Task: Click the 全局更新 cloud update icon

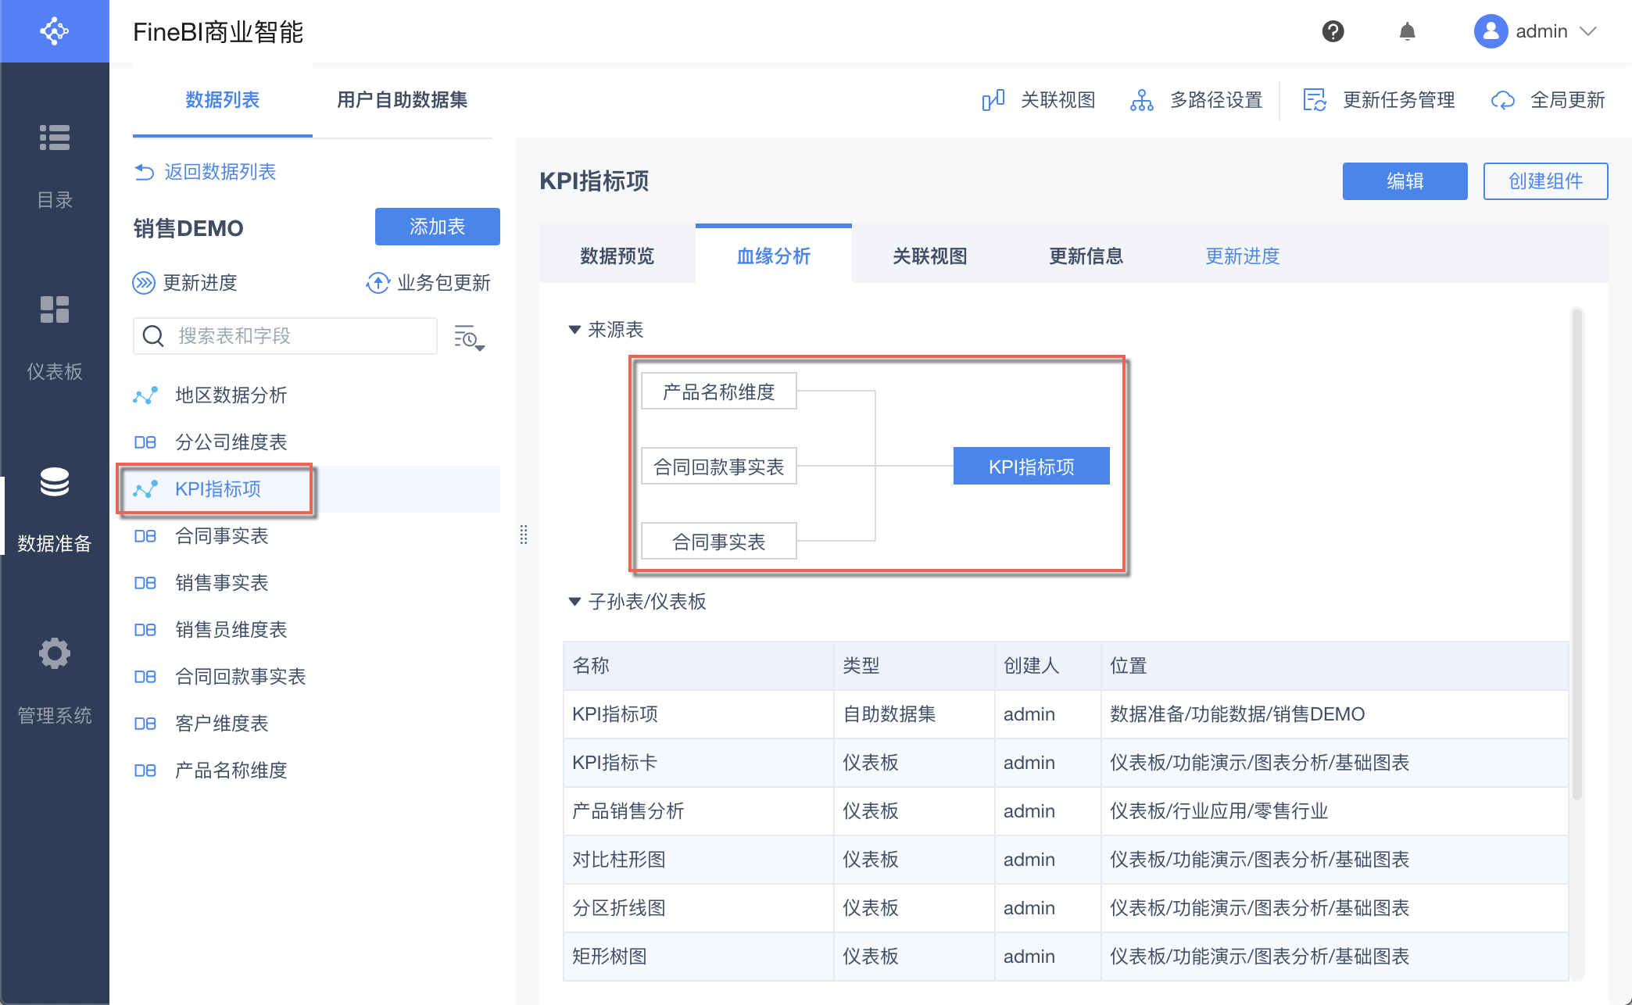Action: [x=1502, y=101]
